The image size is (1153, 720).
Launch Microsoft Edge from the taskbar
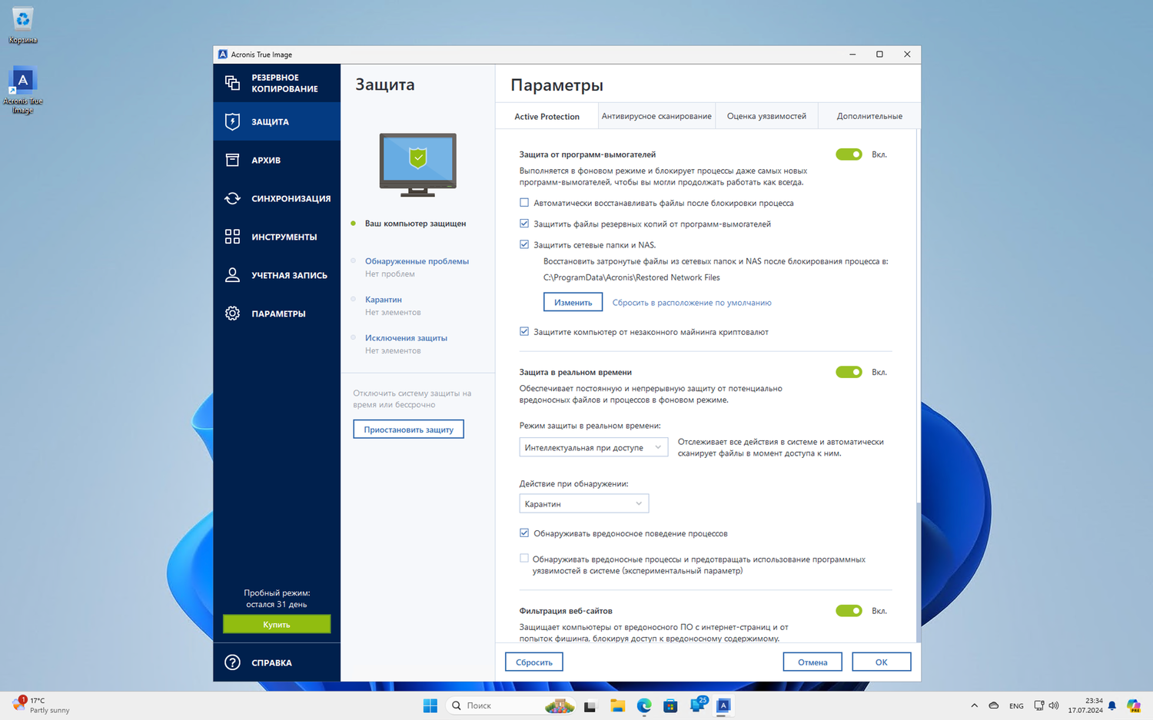pyautogui.click(x=644, y=705)
